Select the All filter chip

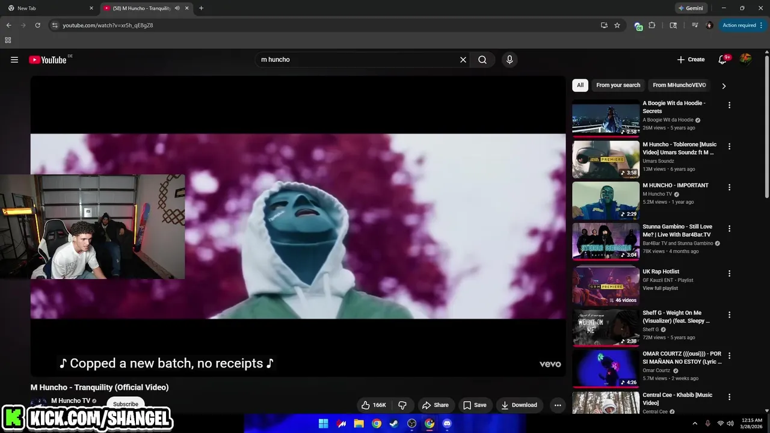pos(580,85)
